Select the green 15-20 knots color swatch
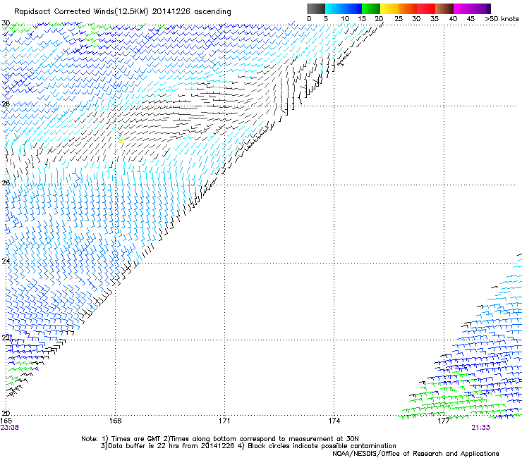 point(371,8)
